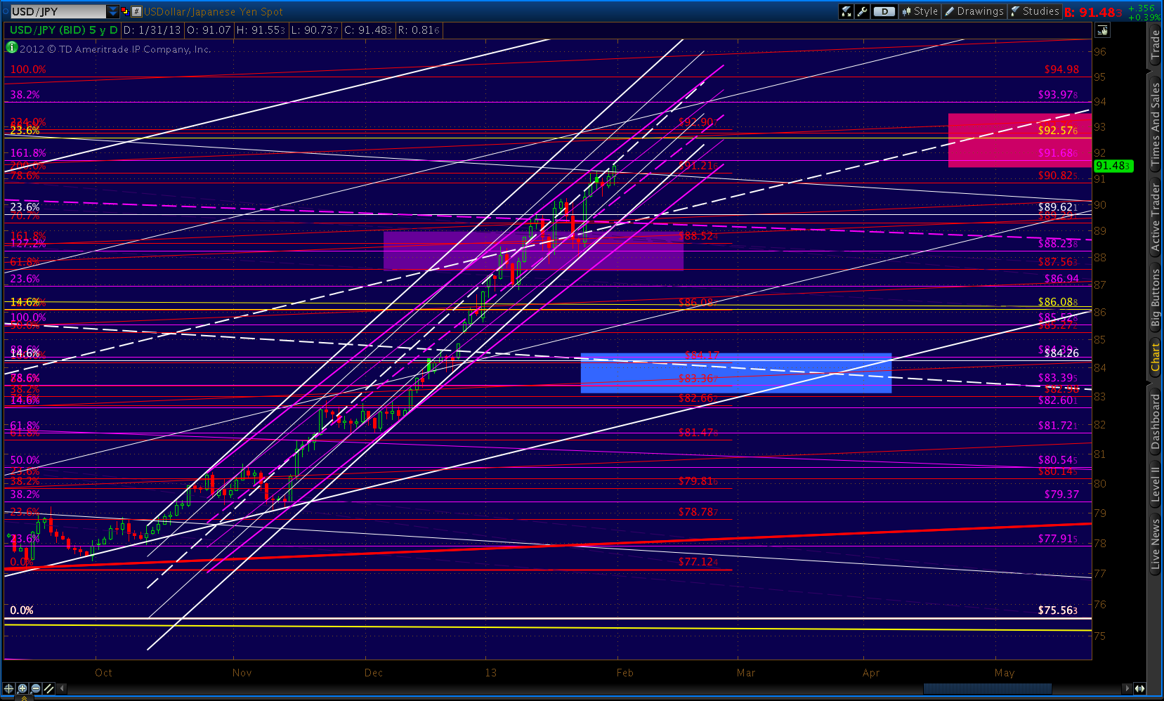Click the zoom out magnifier icon

point(35,689)
